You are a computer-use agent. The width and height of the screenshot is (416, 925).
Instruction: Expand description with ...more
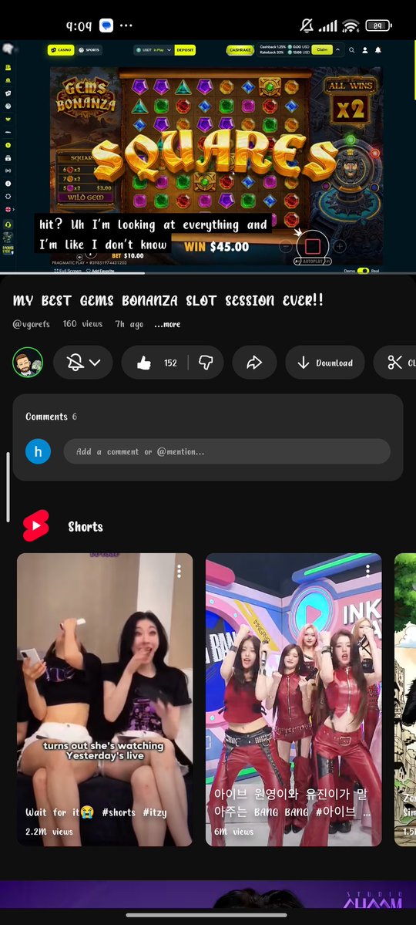pos(167,325)
